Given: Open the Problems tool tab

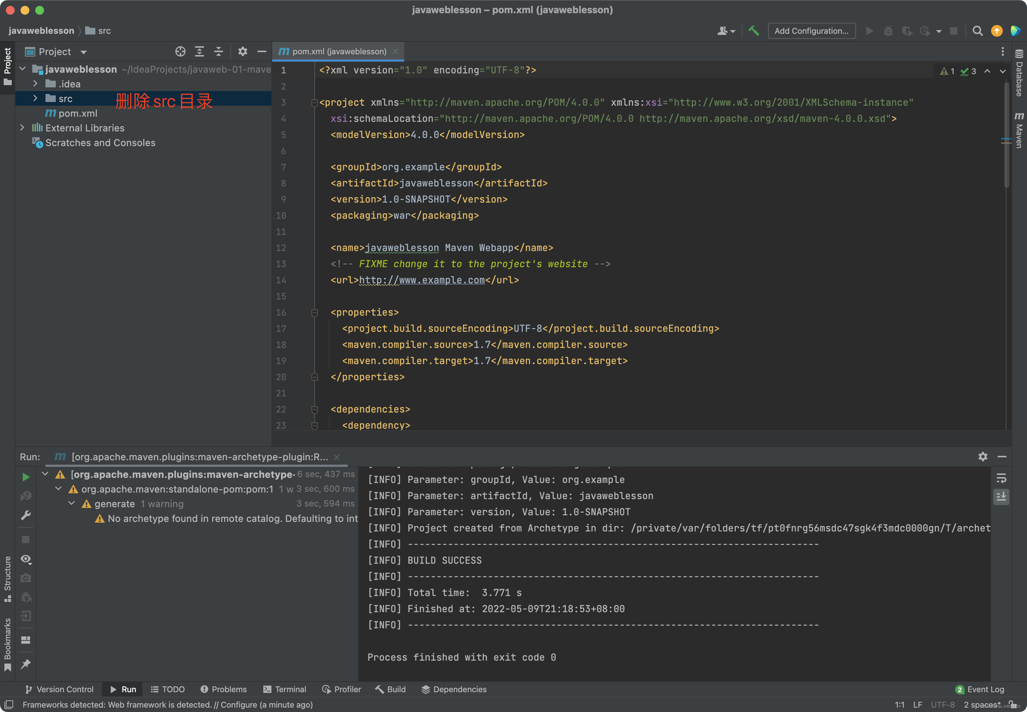Looking at the screenshot, I should point(223,689).
